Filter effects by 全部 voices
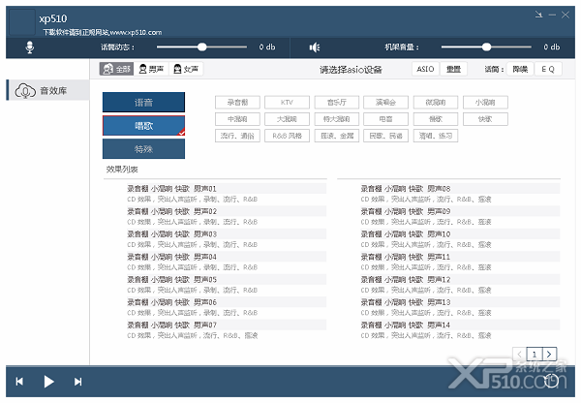The height and width of the screenshot is (403, 581). [x=116, y=69]
